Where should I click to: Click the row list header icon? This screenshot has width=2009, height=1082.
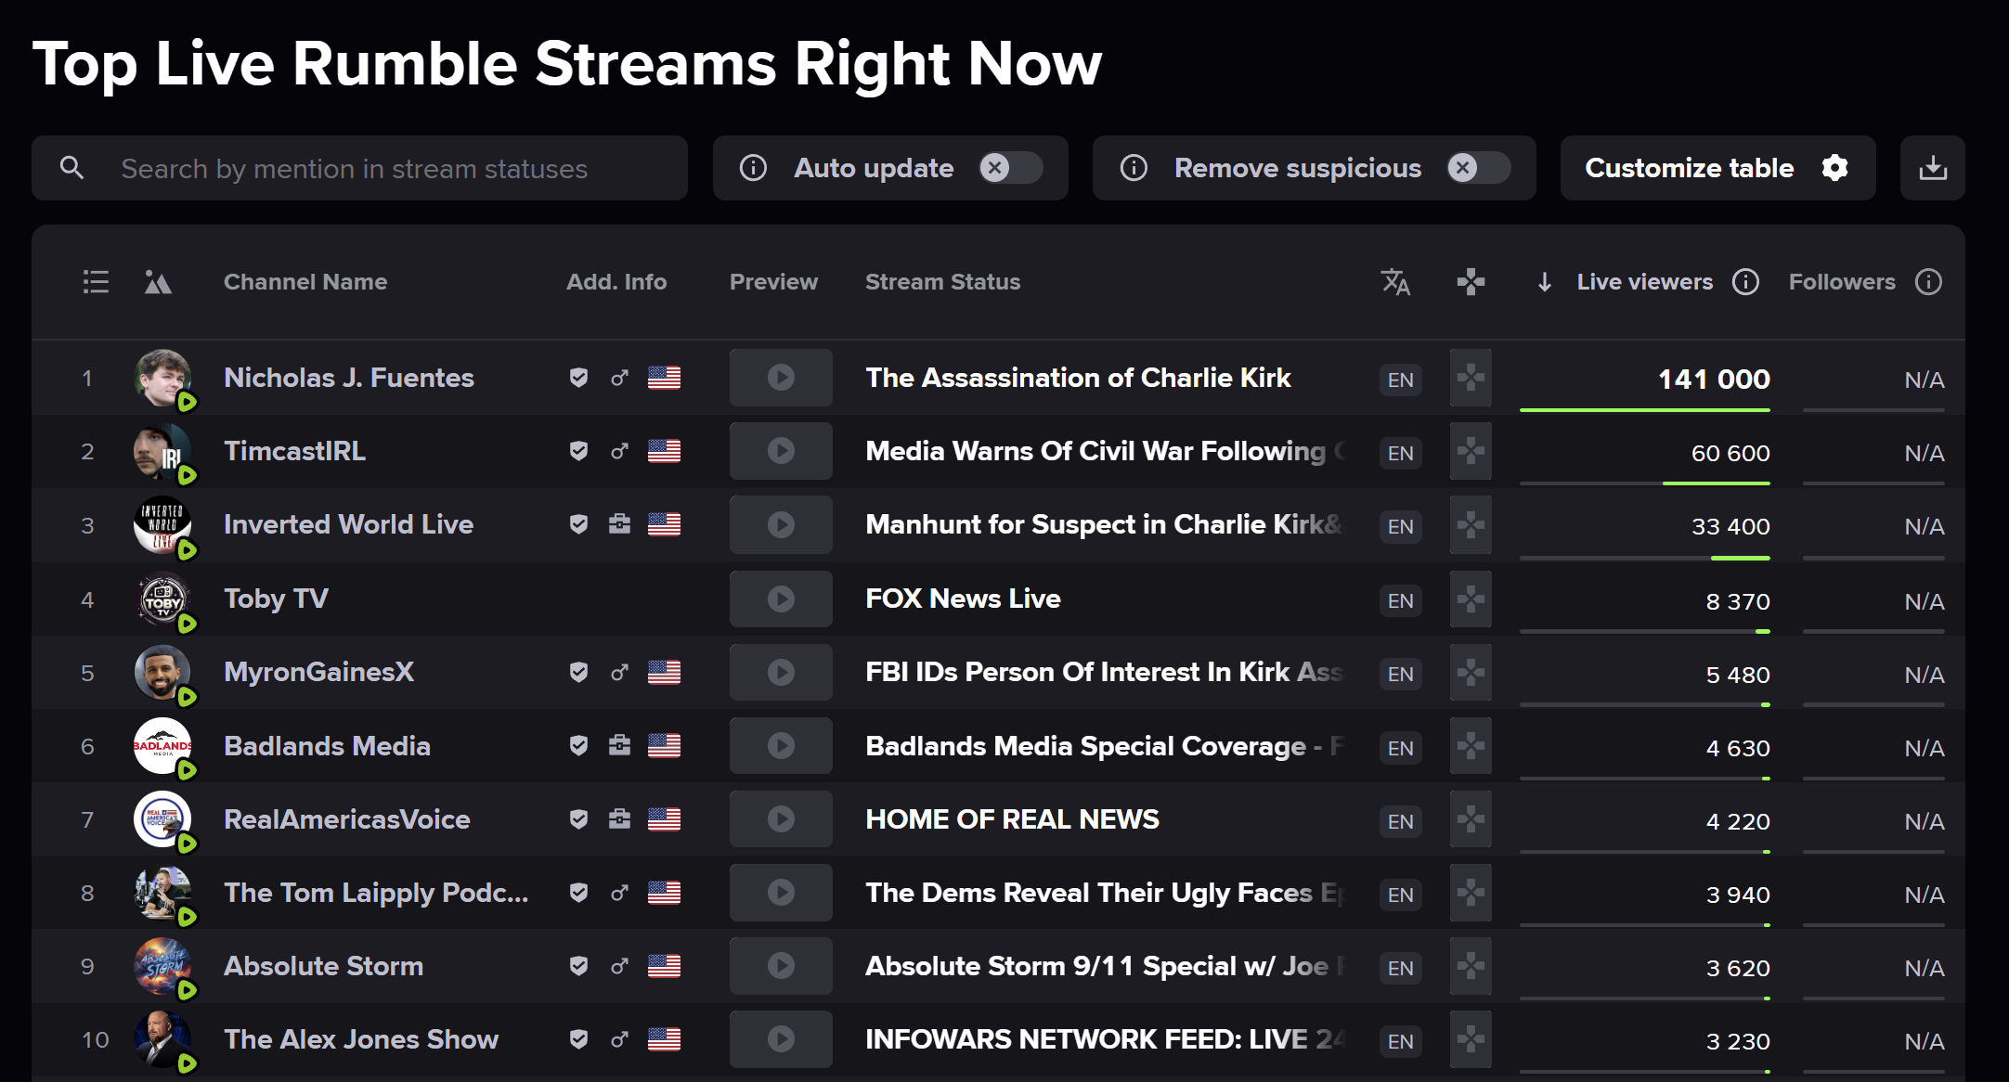96,282
